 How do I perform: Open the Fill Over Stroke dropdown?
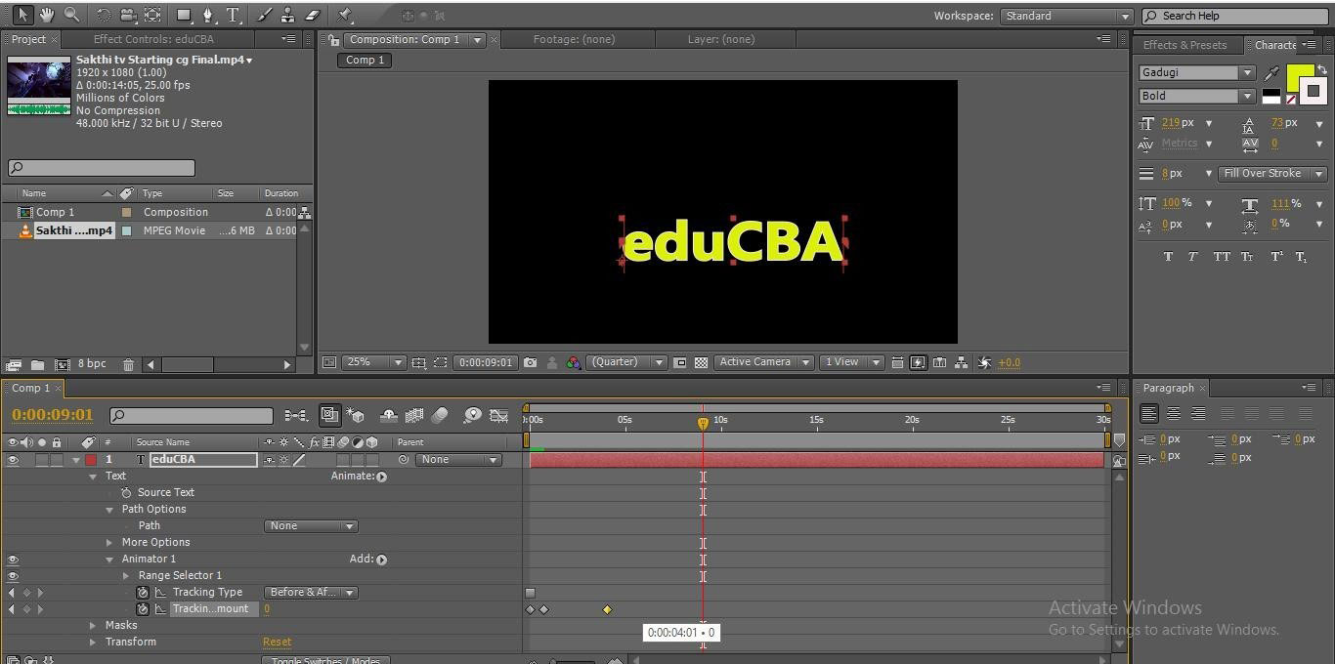1271,174
